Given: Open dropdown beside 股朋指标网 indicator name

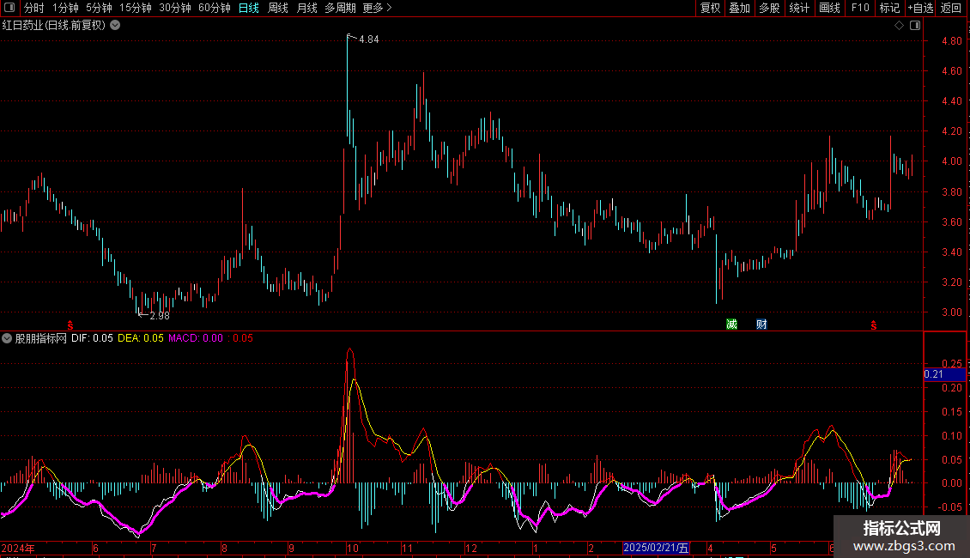Looking at the screenshot, I should pyautogui.click(x=7, y=338).
